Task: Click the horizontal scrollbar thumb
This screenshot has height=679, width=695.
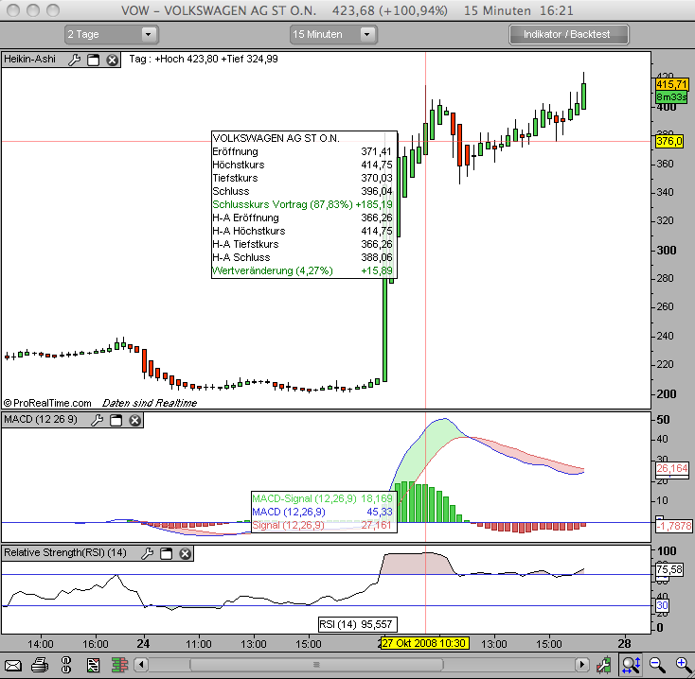Action: [x=316, y=665]
